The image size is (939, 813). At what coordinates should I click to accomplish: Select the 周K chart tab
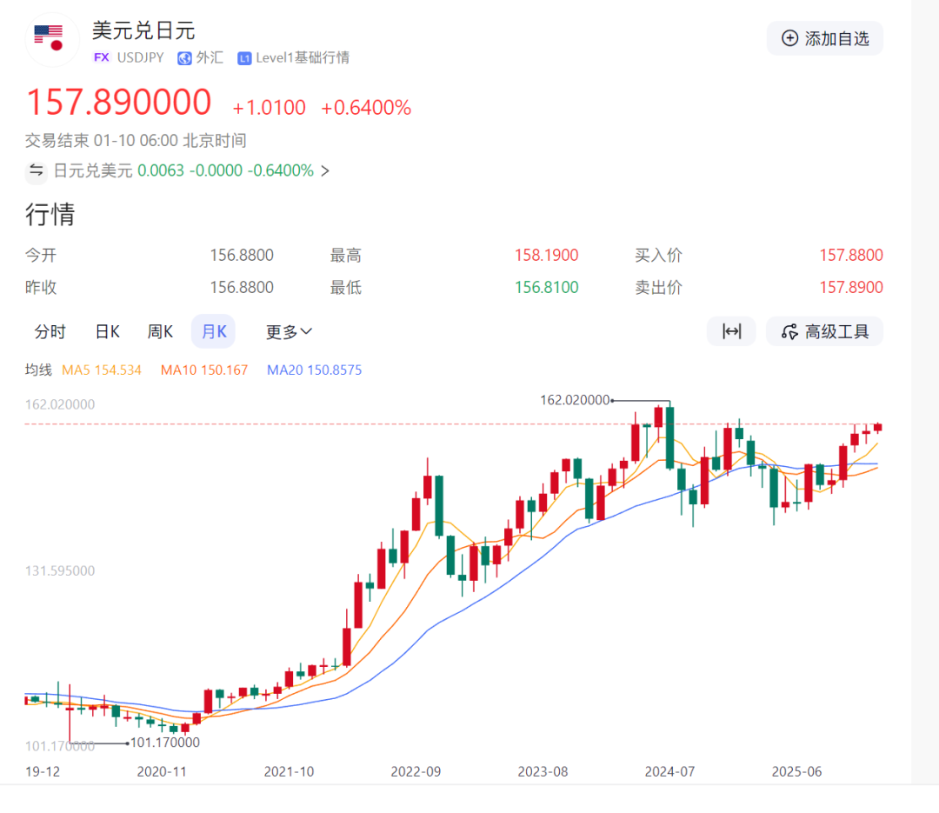160,331
